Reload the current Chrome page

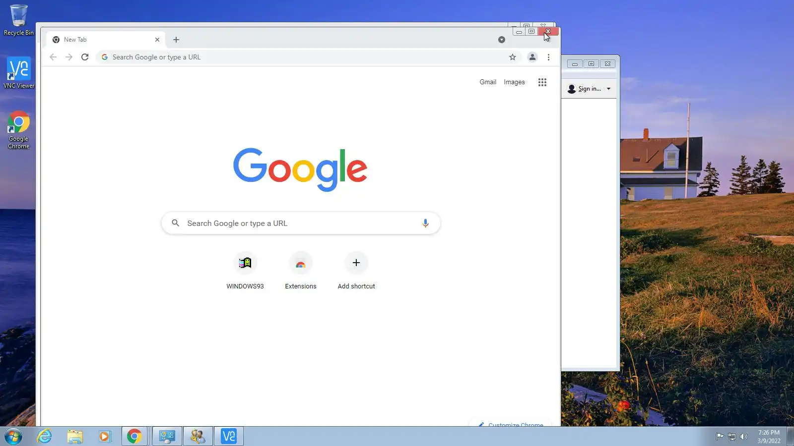click(85, 57)
